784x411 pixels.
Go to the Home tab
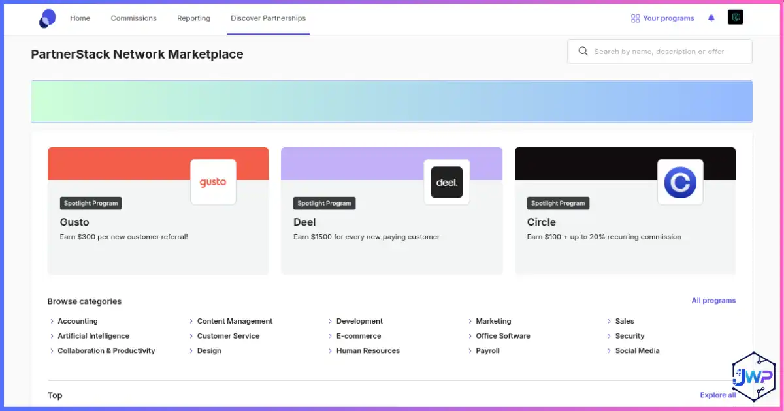coord(80,18)
